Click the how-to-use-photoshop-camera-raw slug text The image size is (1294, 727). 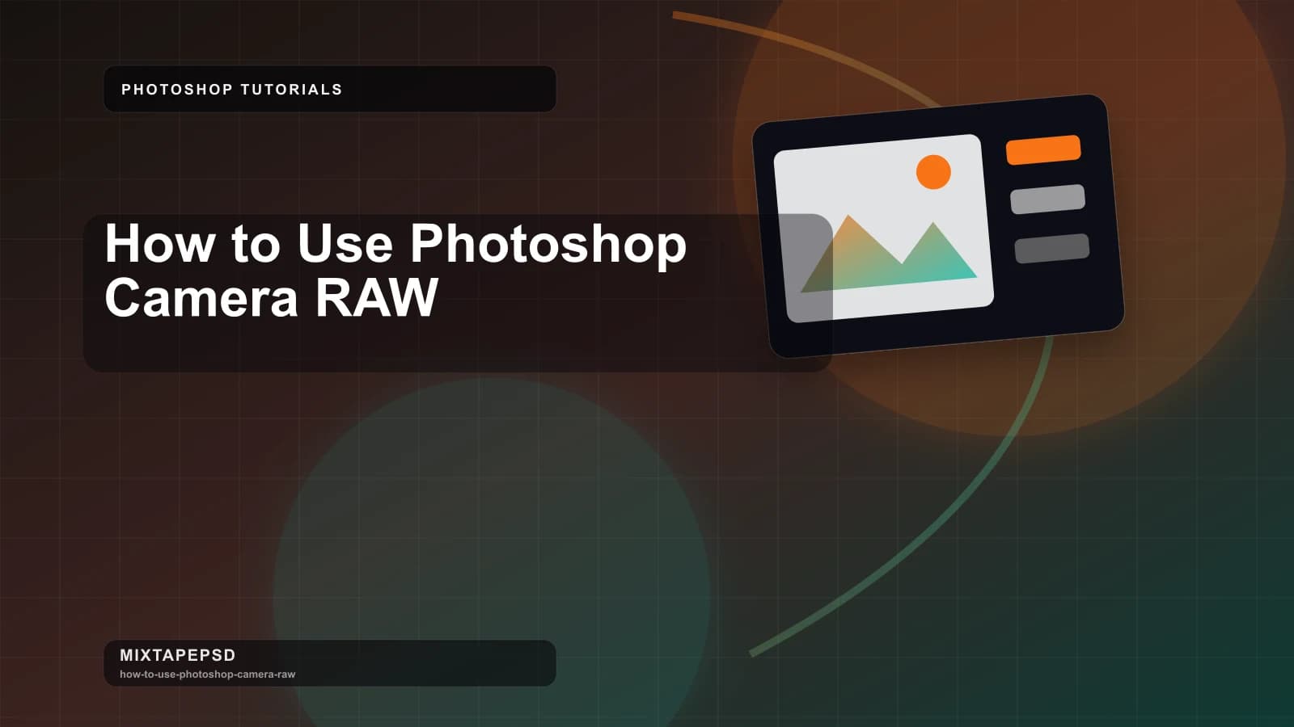point(208,674)
